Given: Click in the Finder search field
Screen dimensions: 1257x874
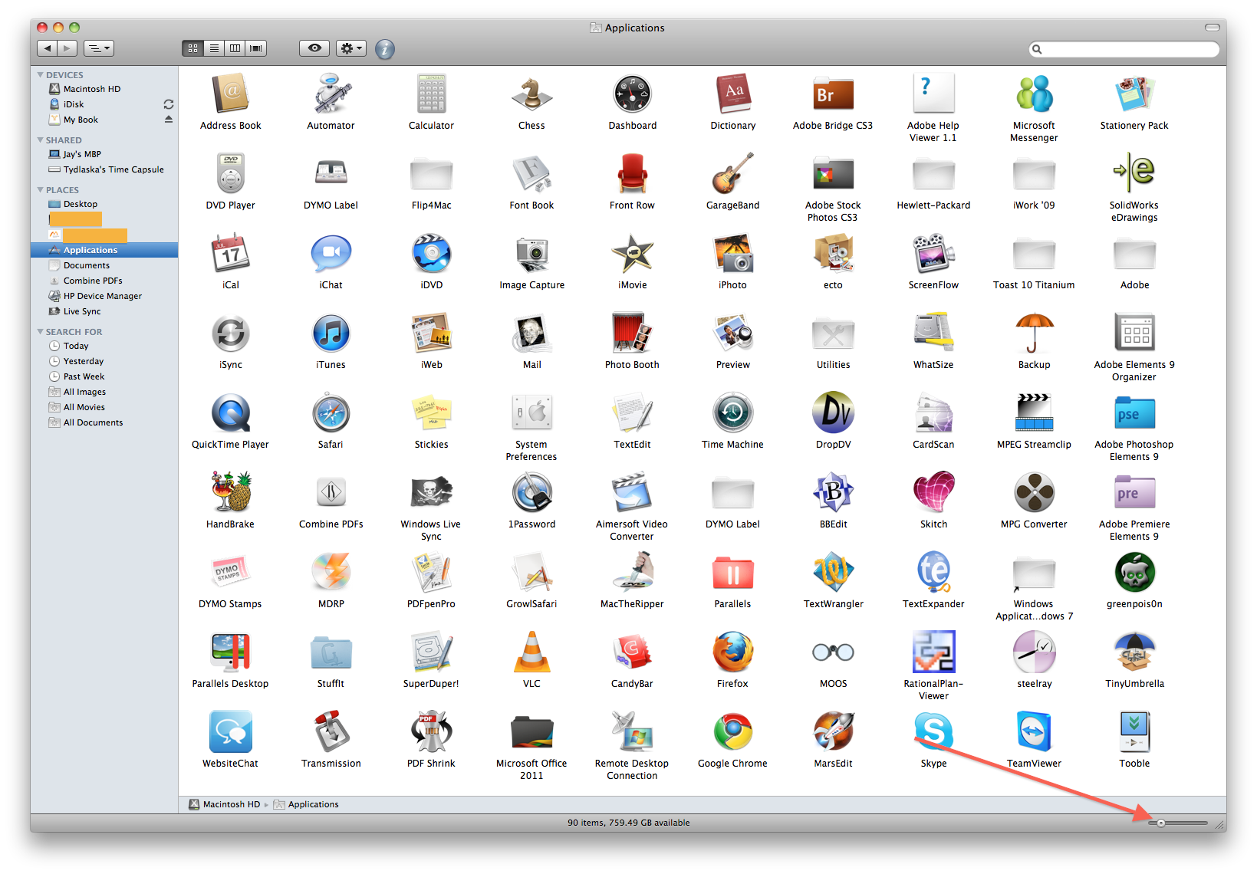Looking at the screenshot, I should click(x=1124, y=49).
